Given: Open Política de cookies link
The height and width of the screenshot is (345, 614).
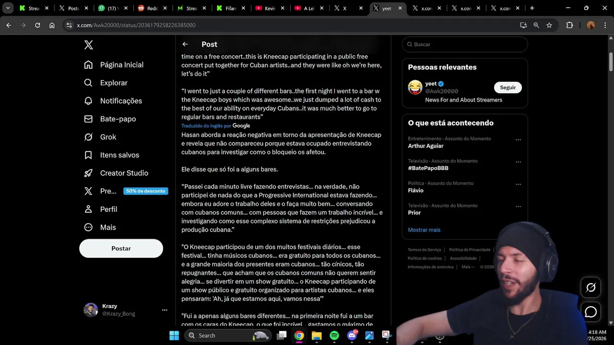Looking at the screenshot, I should 425,258.
